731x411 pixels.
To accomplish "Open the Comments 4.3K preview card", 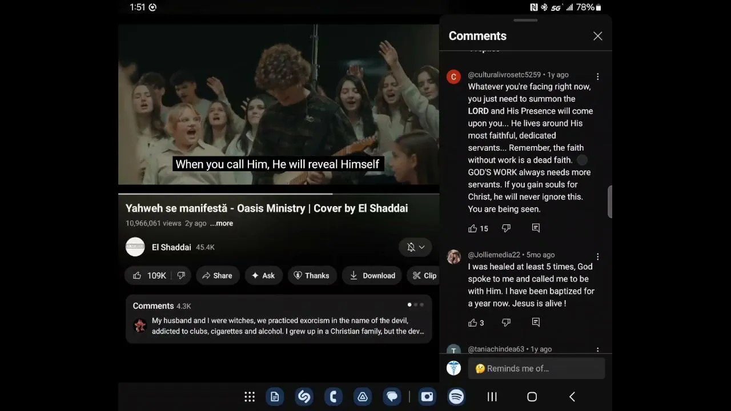I will pyautogui.click(x=279, y=319).
